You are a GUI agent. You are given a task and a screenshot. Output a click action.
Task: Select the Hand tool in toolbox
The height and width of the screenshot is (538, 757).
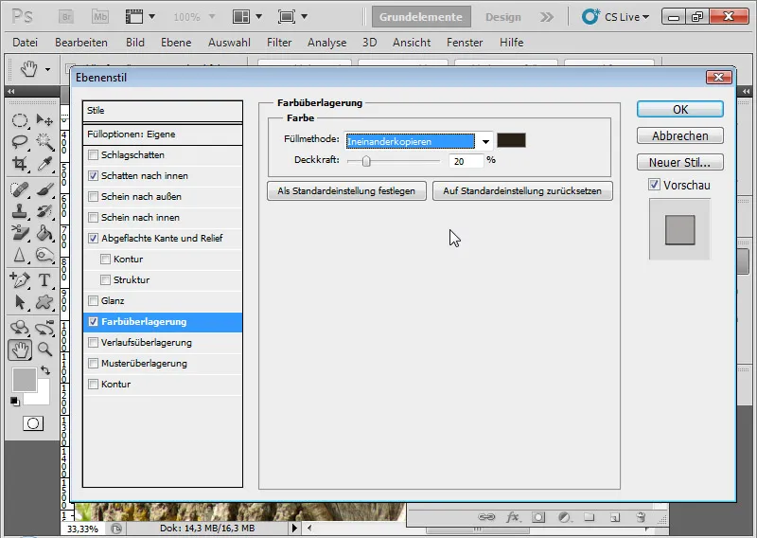(20, 350)
